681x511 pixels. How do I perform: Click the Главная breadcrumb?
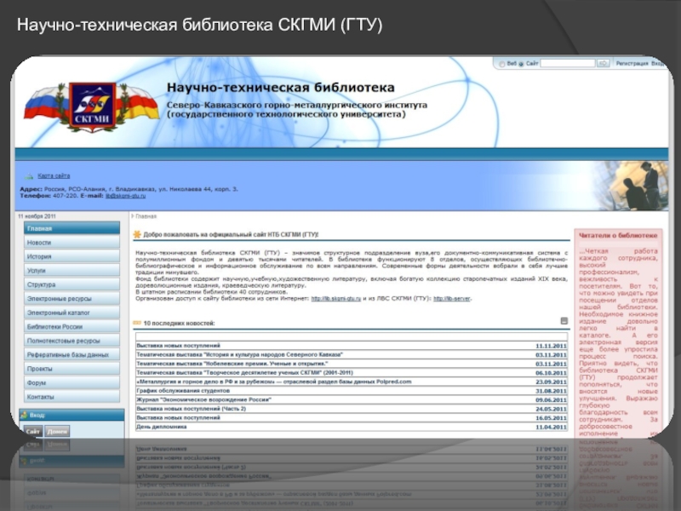[x=146, y=216]
